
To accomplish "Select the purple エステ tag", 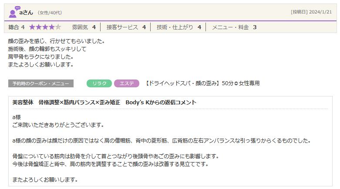I will pyautogui.click(x=127, y=83).
